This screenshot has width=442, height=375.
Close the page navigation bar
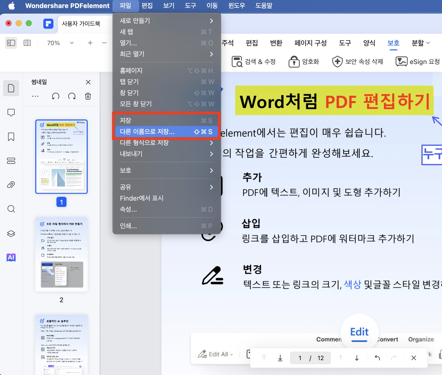pos(414,358)
